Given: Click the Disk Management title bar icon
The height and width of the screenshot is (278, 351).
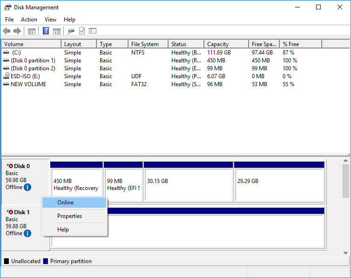Looking at the screenshot, I should point(7,7).
